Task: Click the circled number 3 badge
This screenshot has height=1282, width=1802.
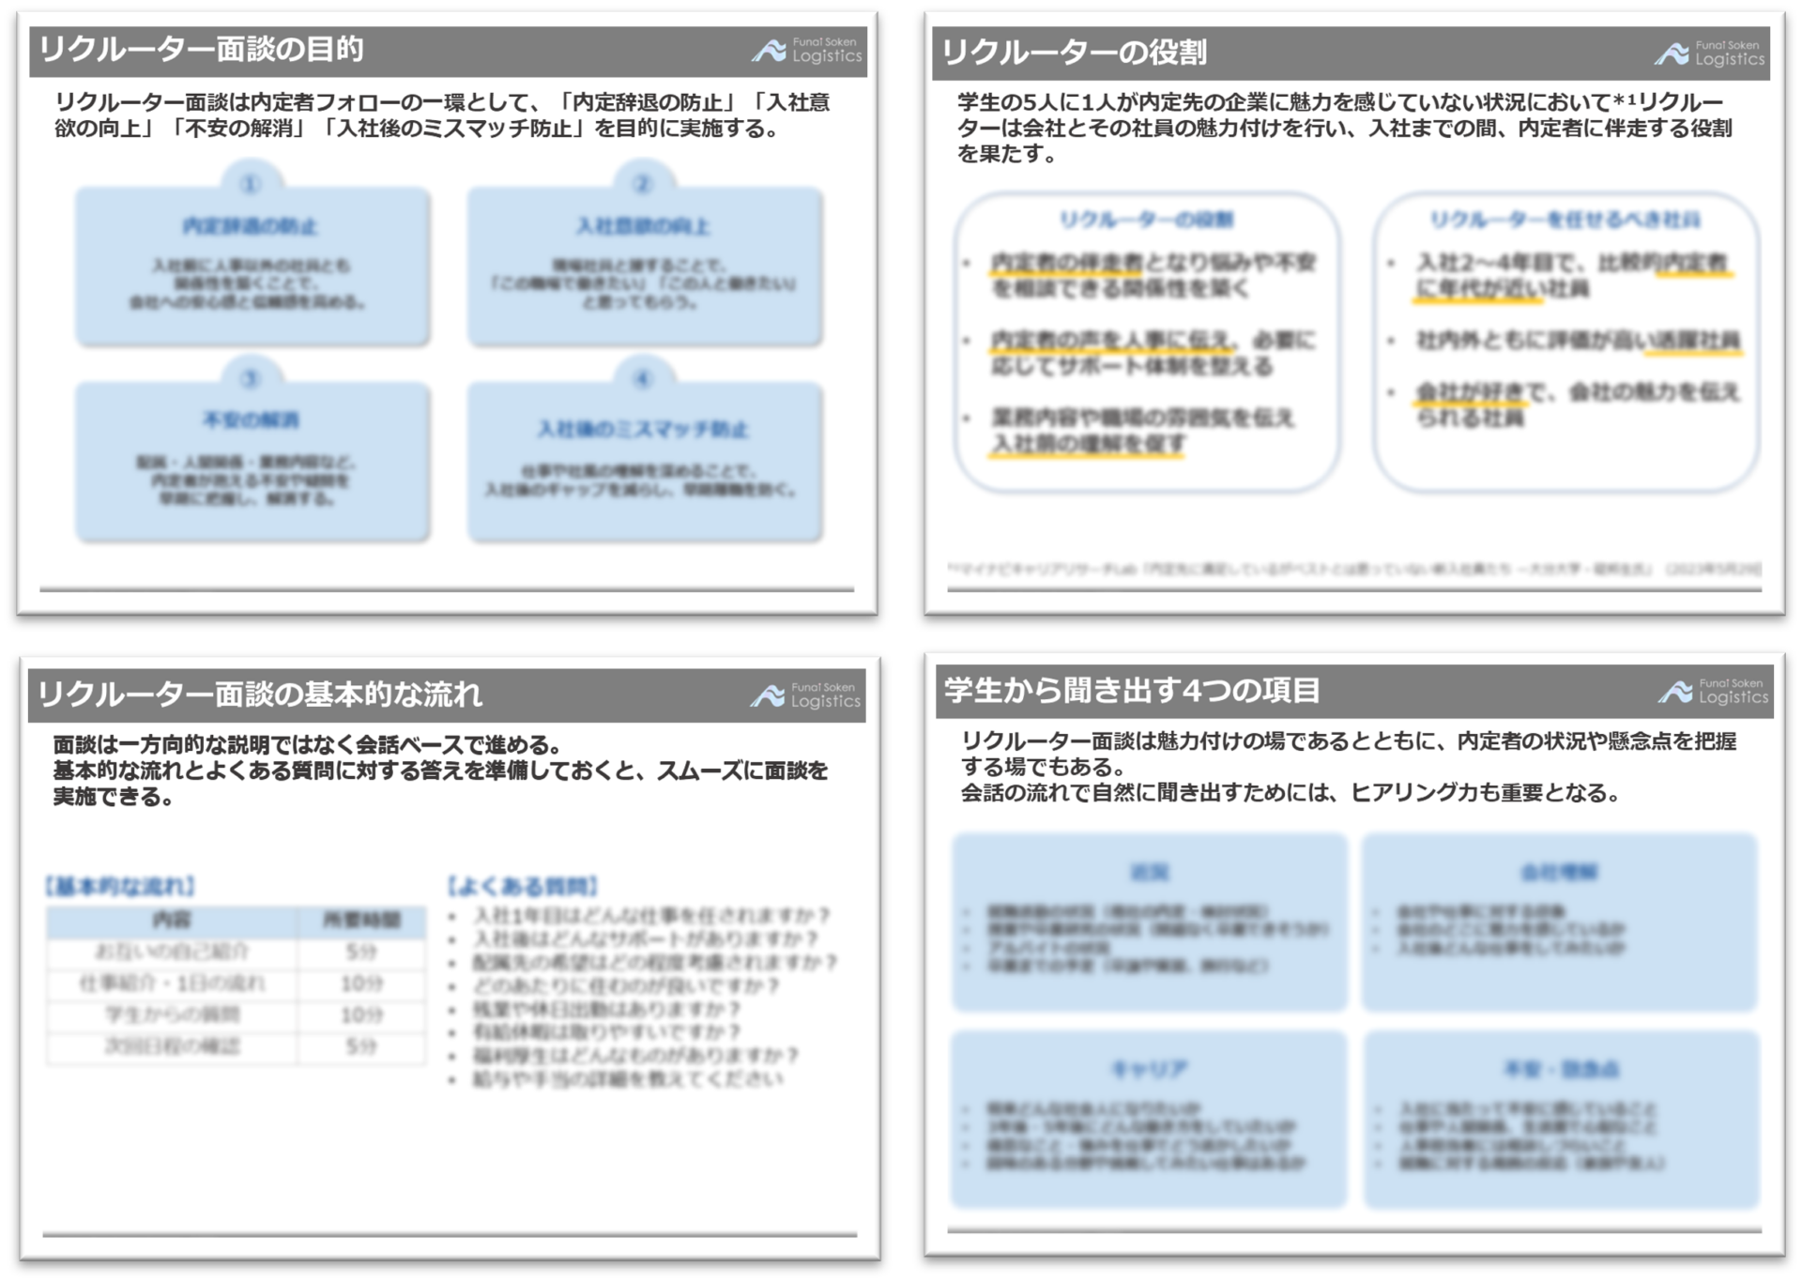Action: [x=251, y=378]
